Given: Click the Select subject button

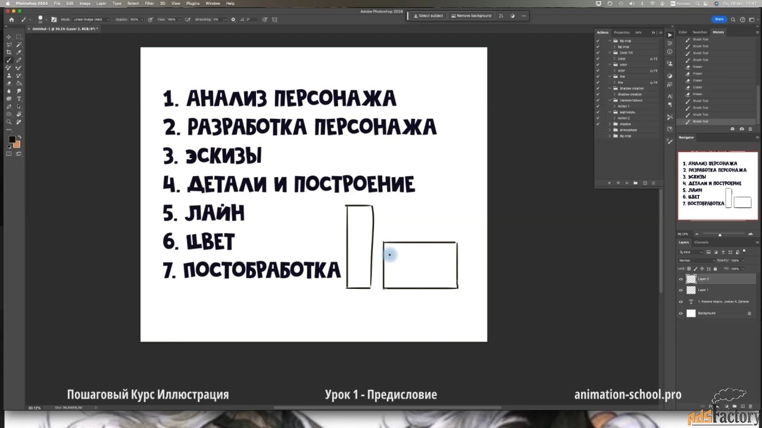Looking at the screenshot, I should pos(428,15).
